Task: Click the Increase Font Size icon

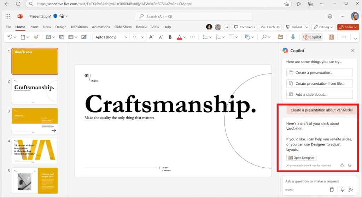Action: [x=151, y=37]
